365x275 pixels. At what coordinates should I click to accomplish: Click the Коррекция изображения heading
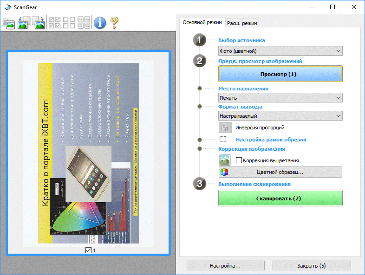click(251, 149)
